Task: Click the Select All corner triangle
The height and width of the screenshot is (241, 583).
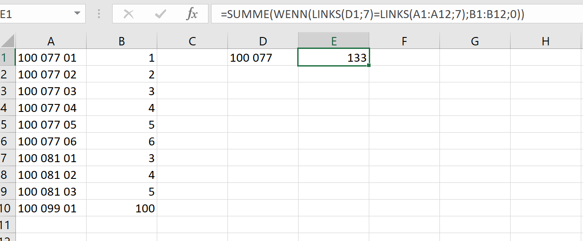Action: coord(8,41)
